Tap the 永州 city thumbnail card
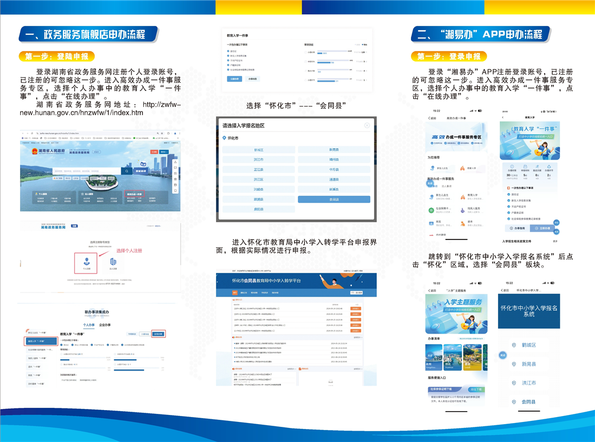 coord(434,357)
